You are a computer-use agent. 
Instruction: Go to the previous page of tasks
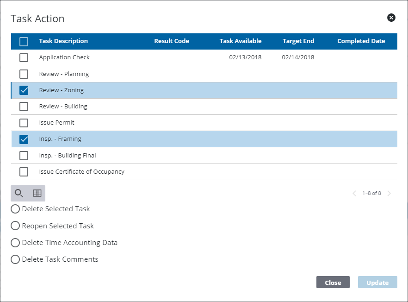(354, 193)
